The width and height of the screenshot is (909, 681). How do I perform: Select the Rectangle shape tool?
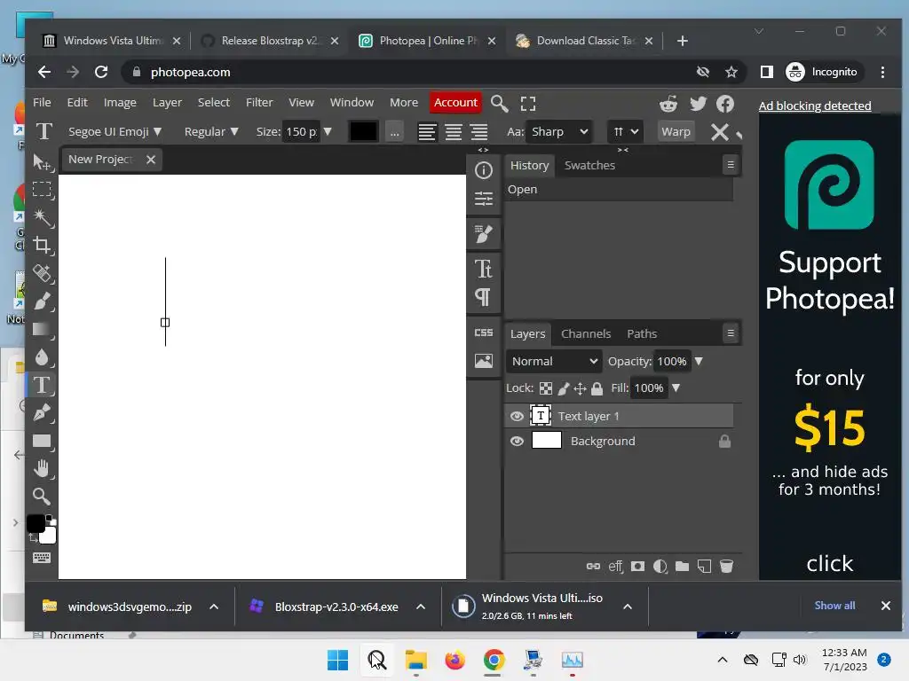[42, 441]
